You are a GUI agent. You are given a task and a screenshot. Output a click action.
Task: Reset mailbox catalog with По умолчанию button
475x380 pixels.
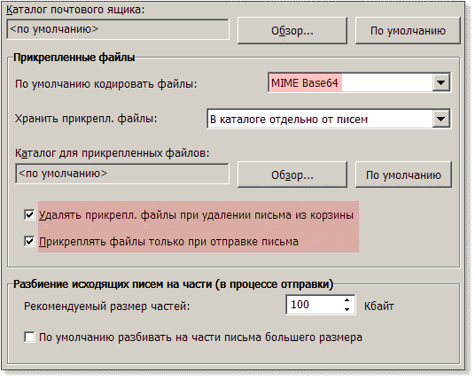(x=408, y=31)
